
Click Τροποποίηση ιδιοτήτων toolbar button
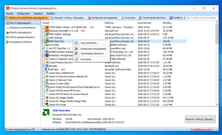coord(152,18)
